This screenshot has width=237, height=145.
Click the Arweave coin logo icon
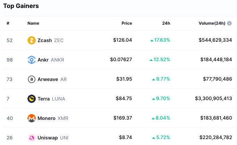[32, 79]
